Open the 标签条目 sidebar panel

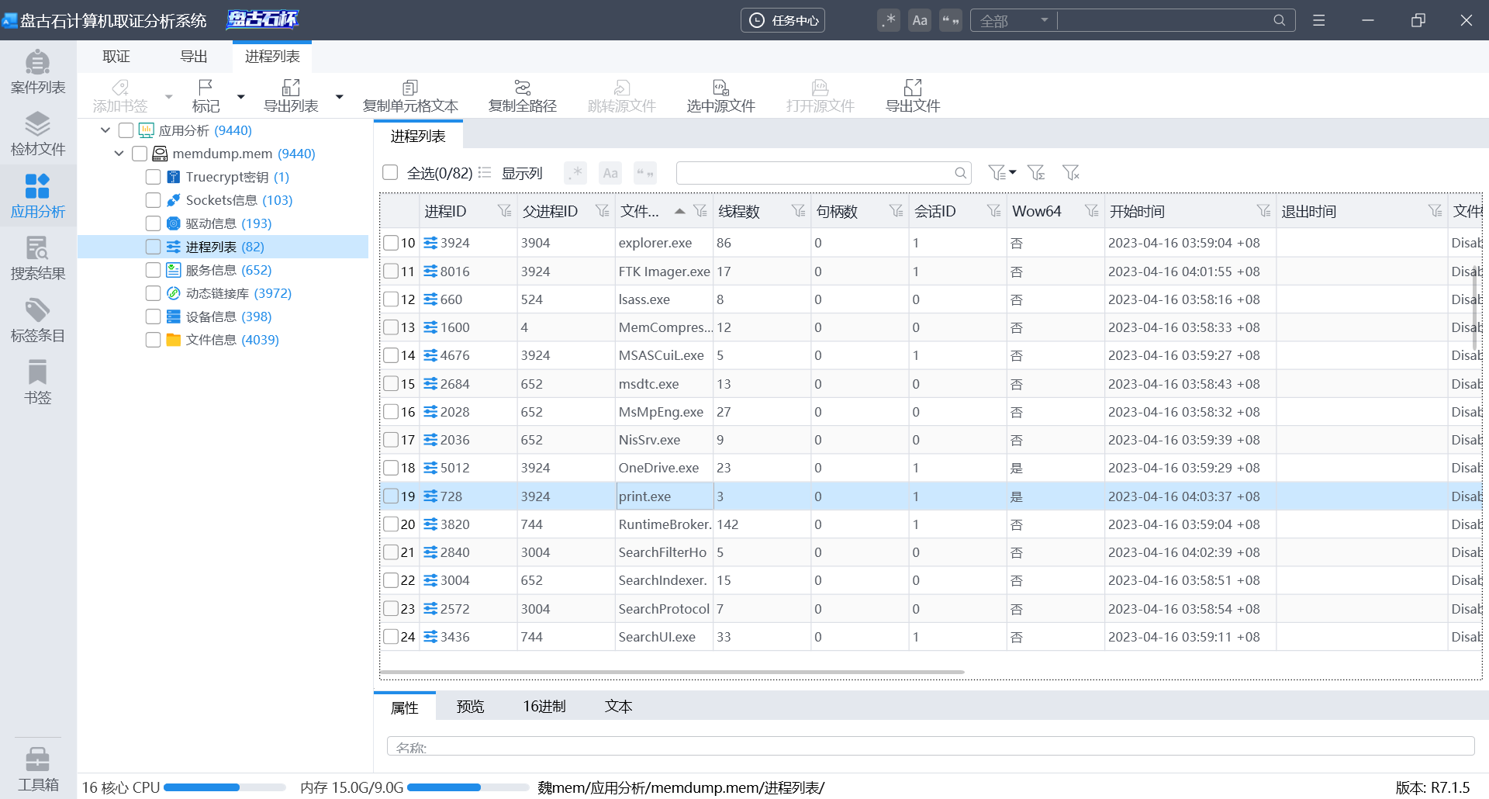[38, 320]
